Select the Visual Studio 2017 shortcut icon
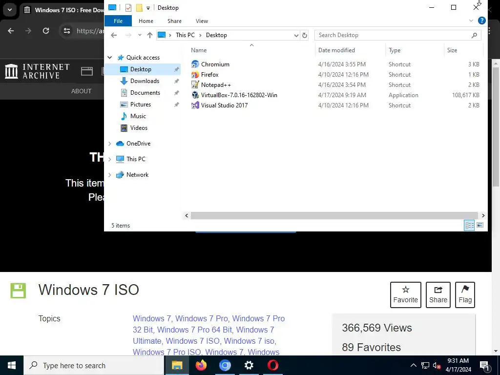The image size is (500, 375). [x=195, y=105]
